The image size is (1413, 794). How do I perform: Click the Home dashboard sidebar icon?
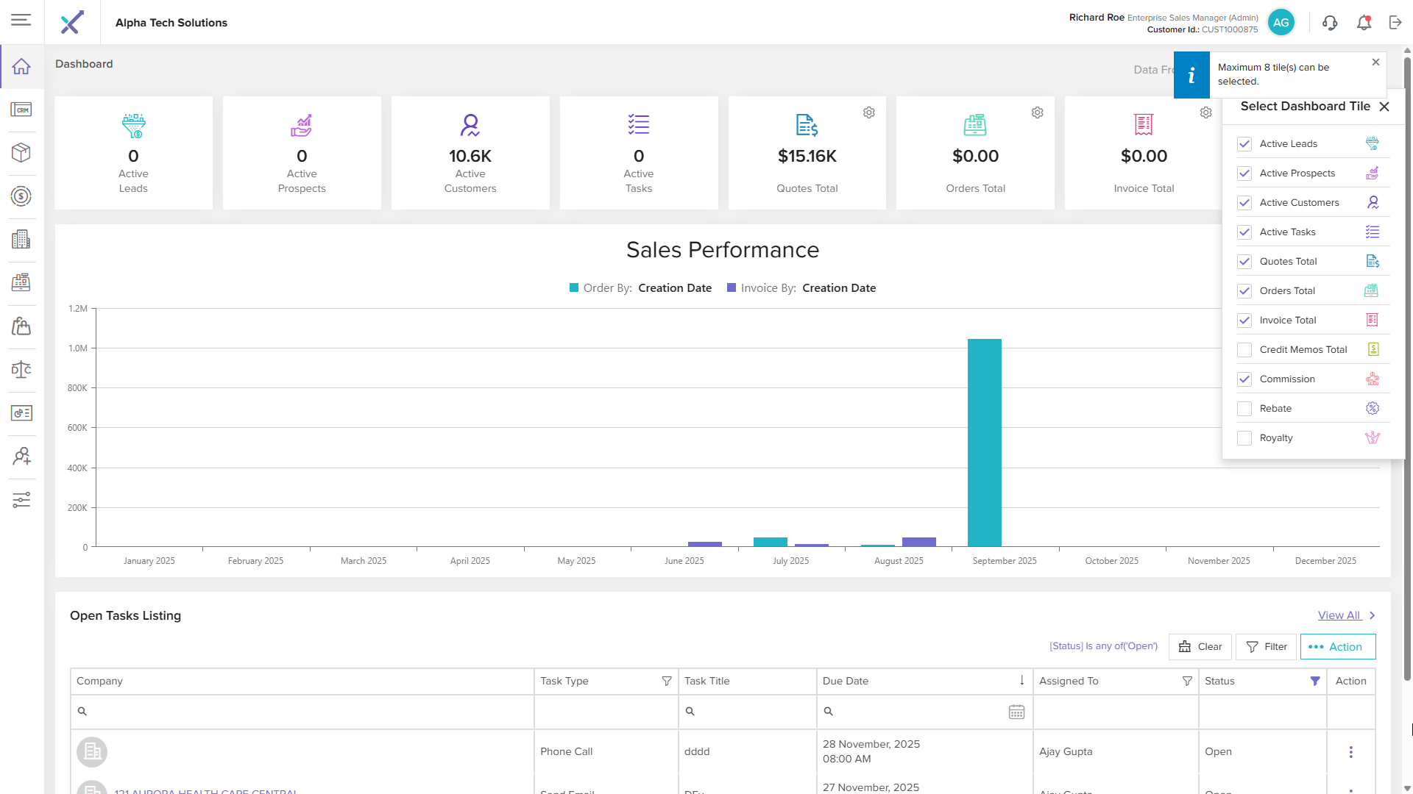coord(21,66)
